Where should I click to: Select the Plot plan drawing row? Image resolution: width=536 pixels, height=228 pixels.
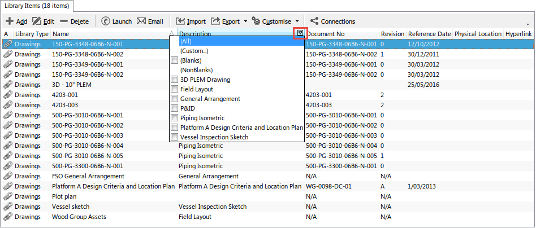click(x=64, y=196)
